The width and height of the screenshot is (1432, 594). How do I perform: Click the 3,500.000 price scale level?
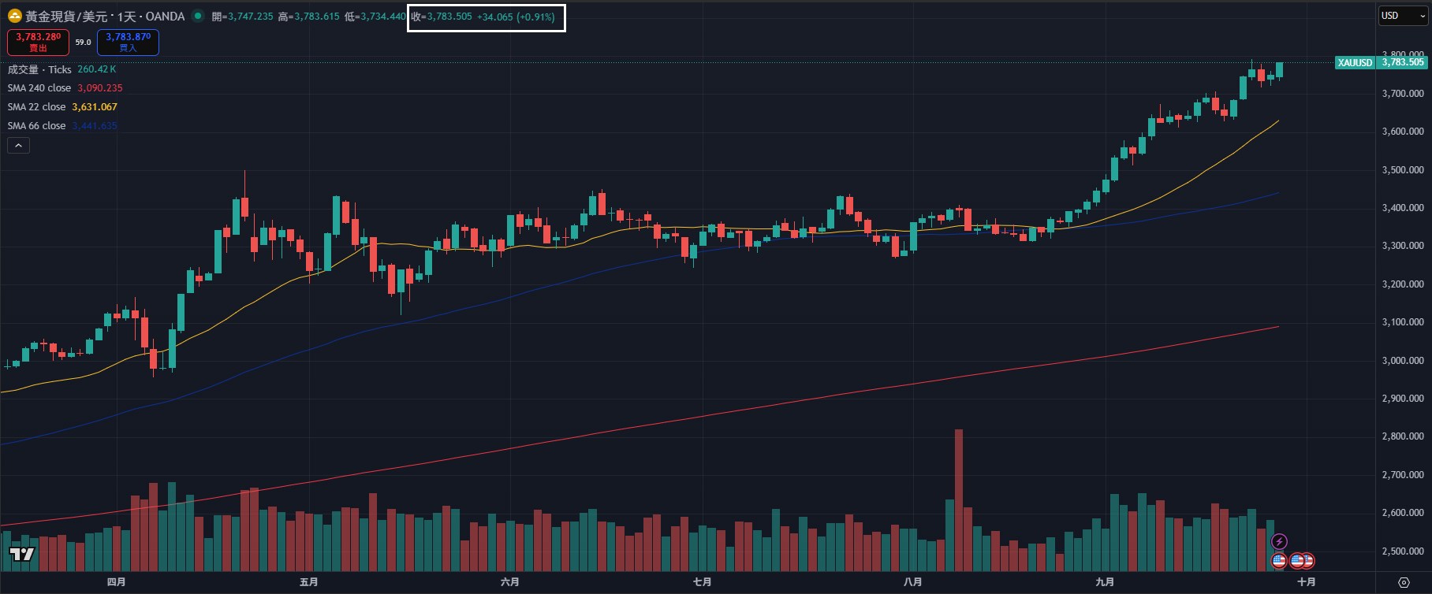click(1403, 169)
